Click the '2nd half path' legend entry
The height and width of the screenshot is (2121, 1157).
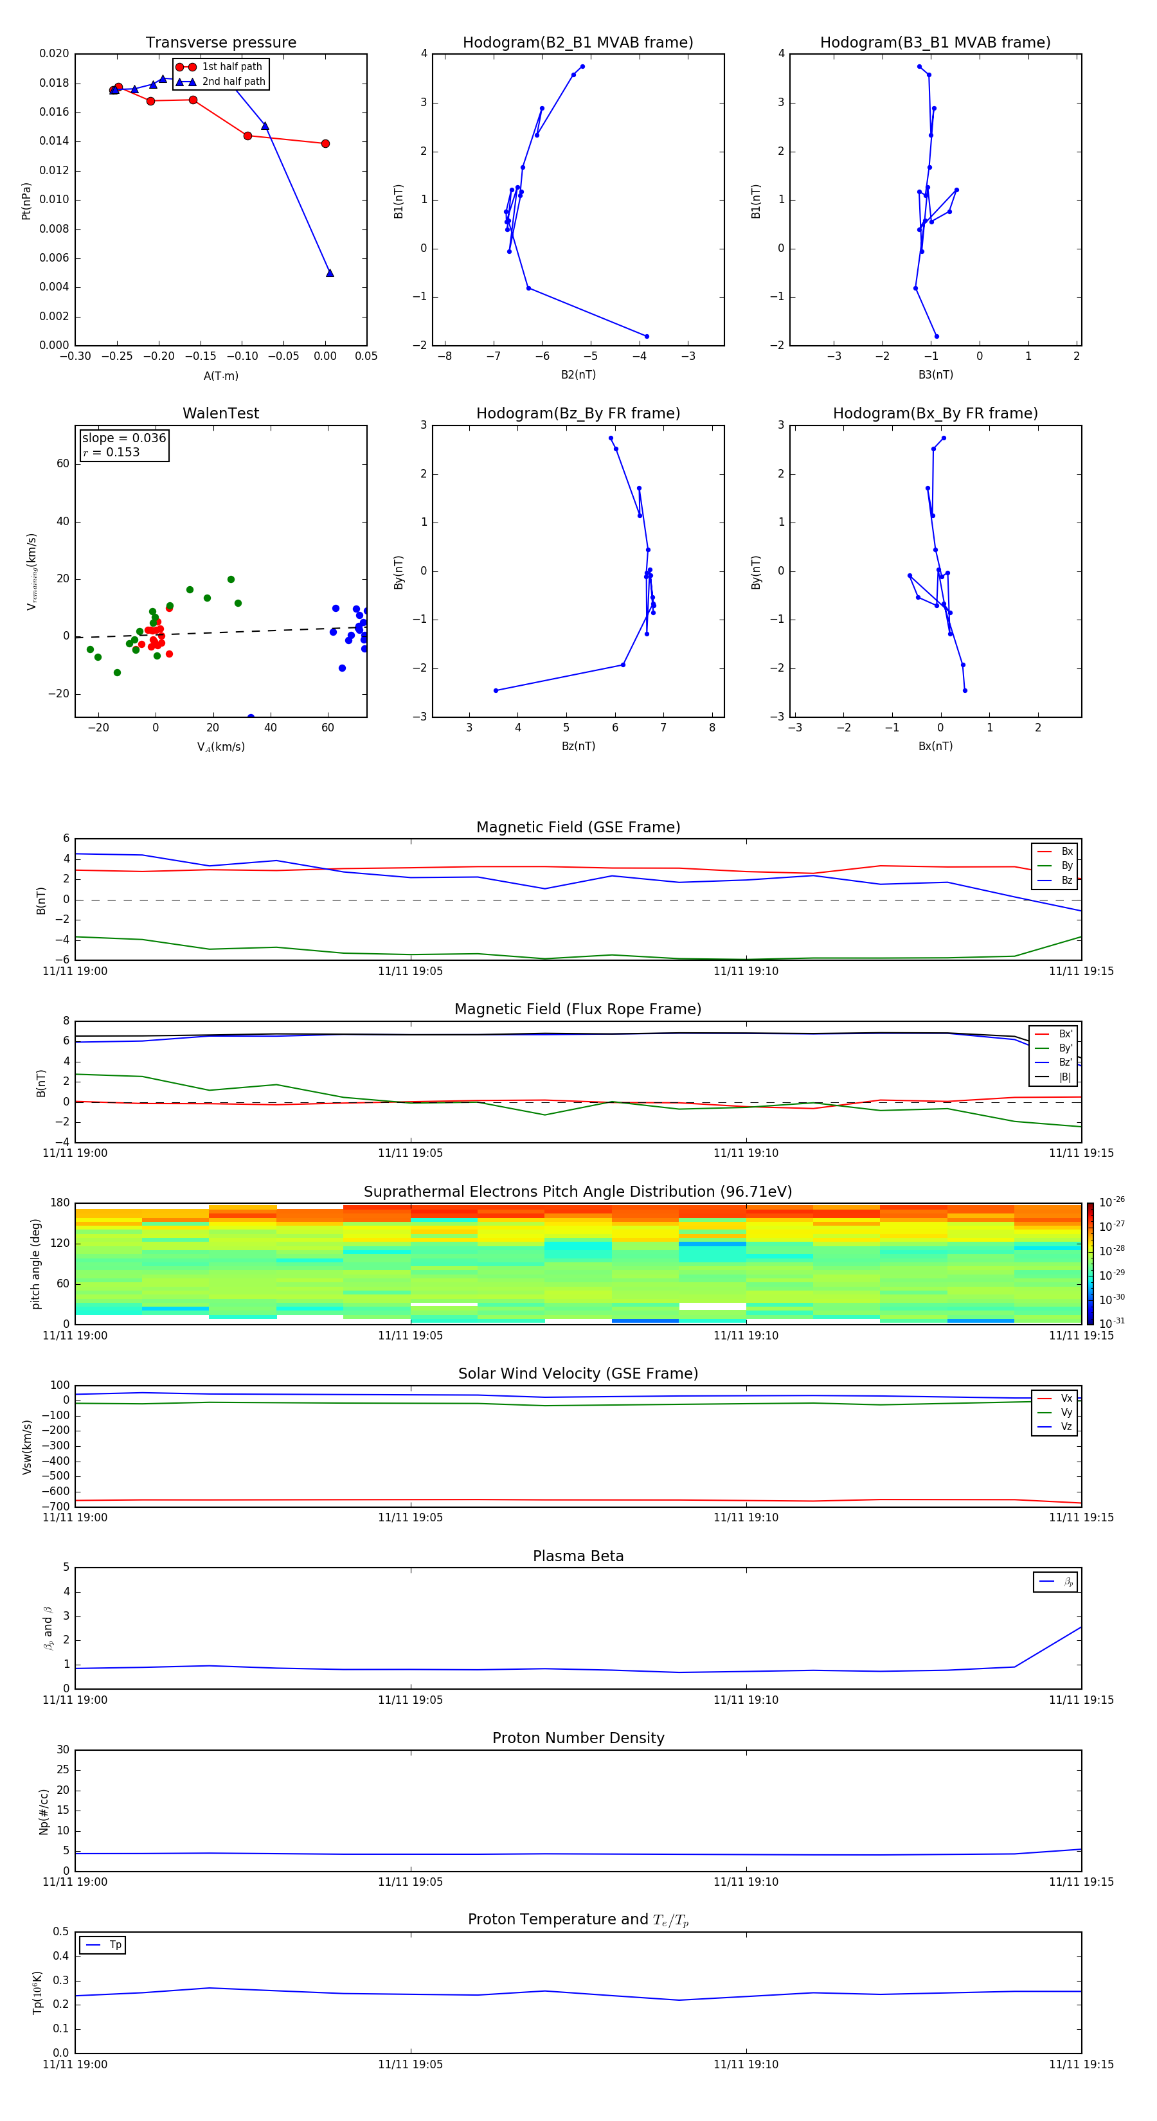[220, 82]
